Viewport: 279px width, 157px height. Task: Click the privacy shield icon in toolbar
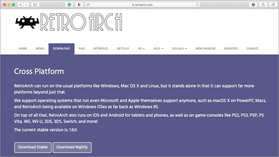click(x=79, y=5)
